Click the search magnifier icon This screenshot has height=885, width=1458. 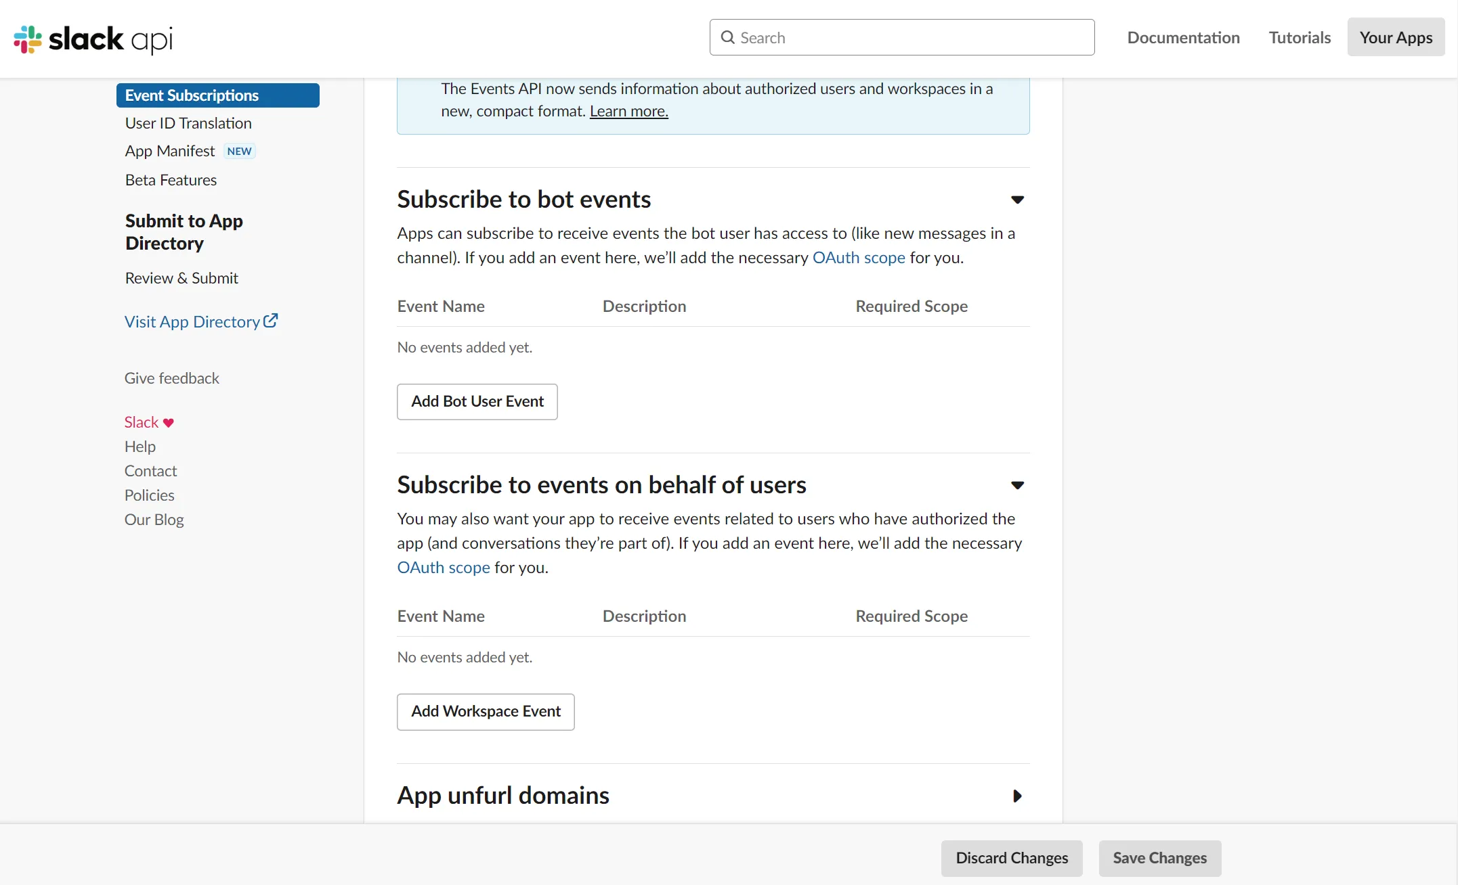pos(728,37)
